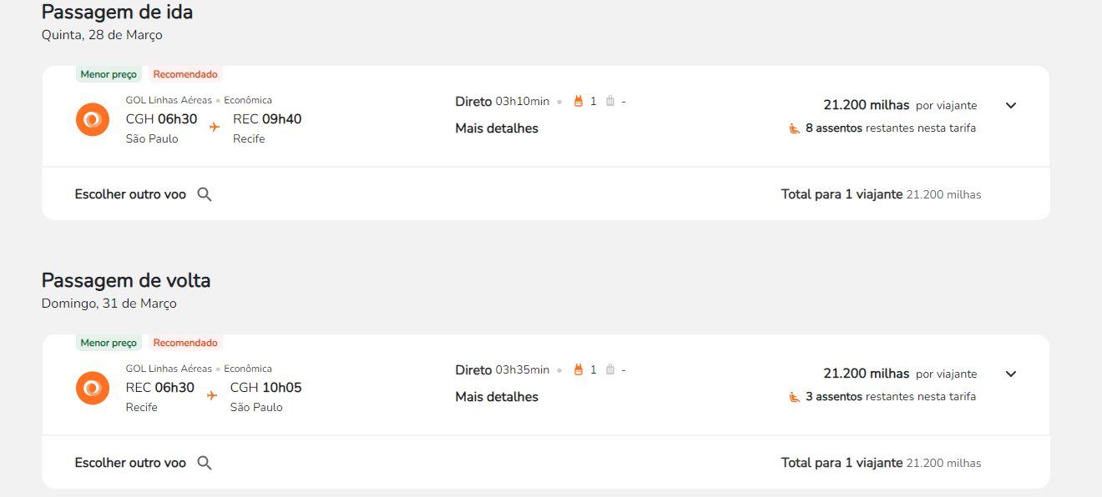Expand outbound flight fare details chevron
The image size is (1102, 497).
click(1011, 106)
